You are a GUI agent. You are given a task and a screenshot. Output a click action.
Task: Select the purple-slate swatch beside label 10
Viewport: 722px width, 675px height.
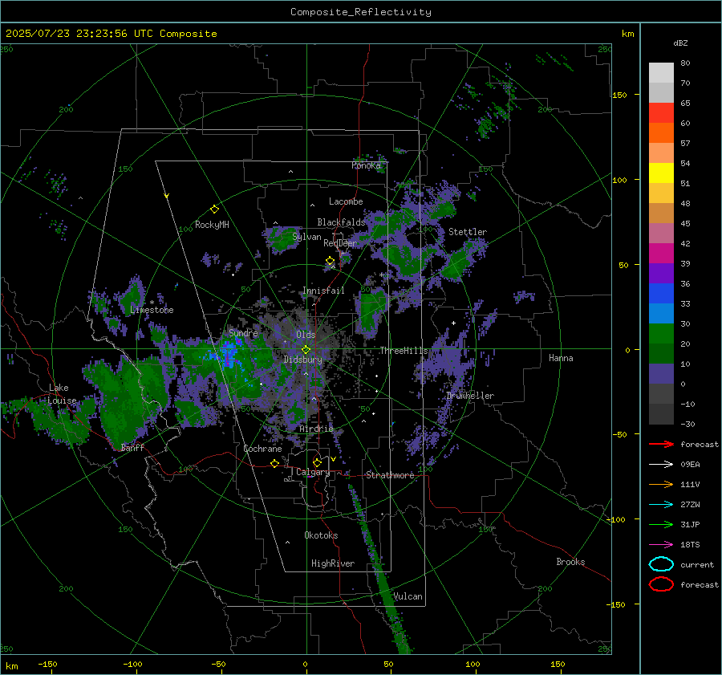661,374
